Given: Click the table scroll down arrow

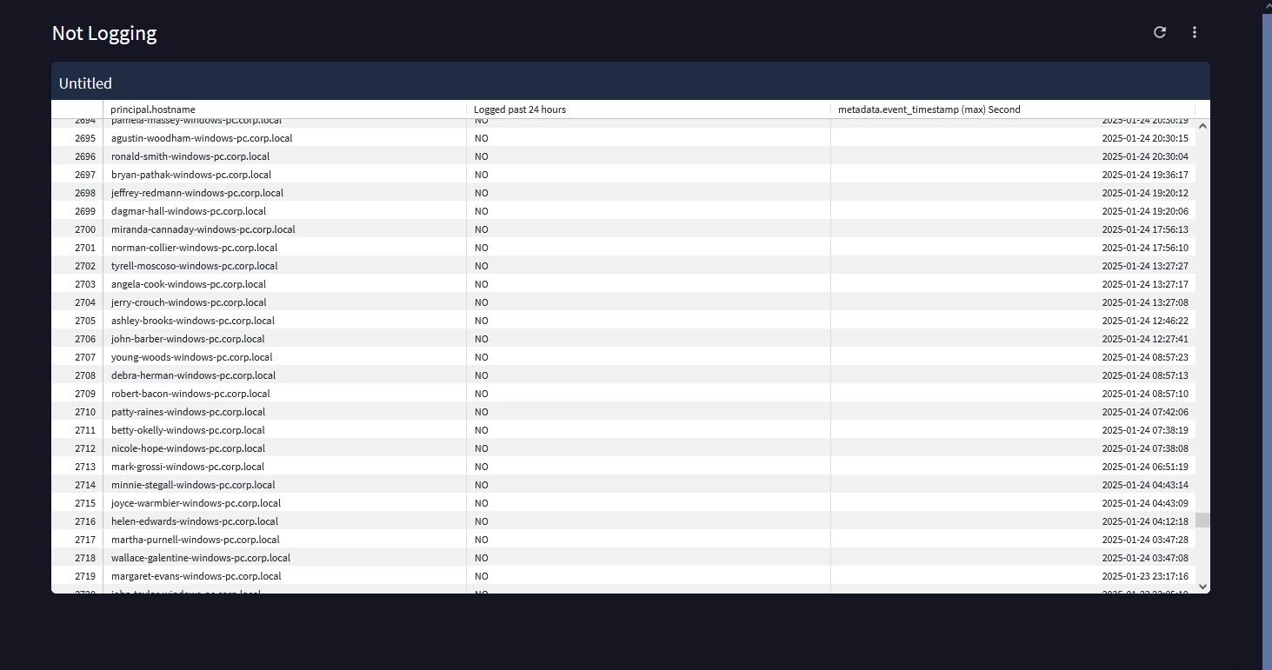Looking at the screenshot, I should pos(1202,587).
